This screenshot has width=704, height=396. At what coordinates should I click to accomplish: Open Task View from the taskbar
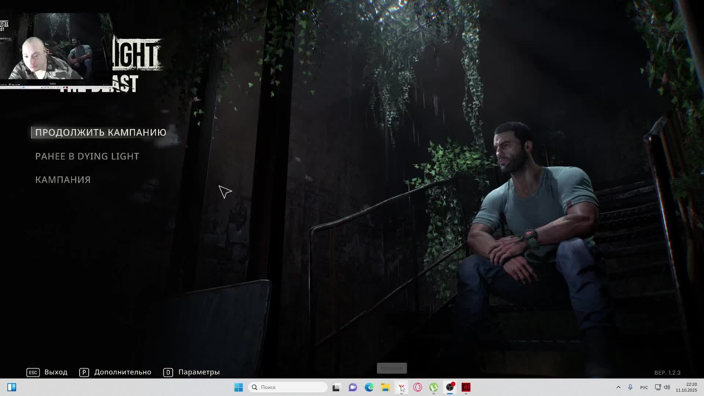click(x=336, y=387)
